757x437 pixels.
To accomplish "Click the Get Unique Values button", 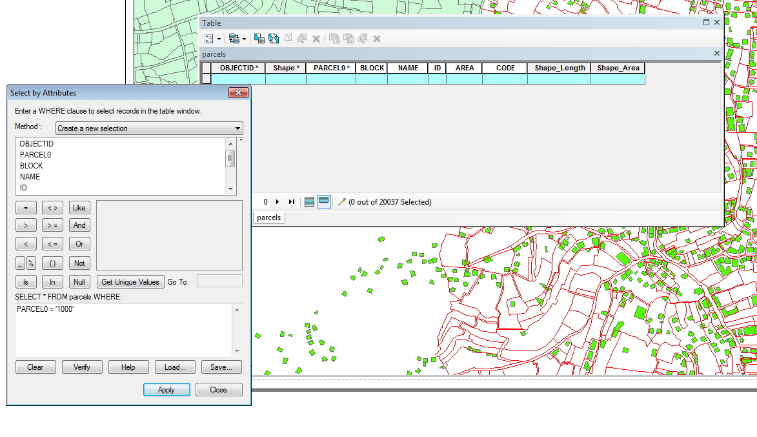I will (130, 281).
